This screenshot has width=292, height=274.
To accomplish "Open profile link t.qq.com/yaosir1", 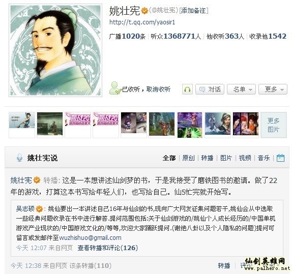I will click(142, 22).
